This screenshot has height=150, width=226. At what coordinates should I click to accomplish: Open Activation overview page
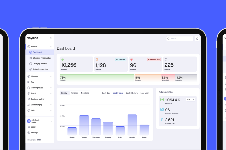click(40, 69)
